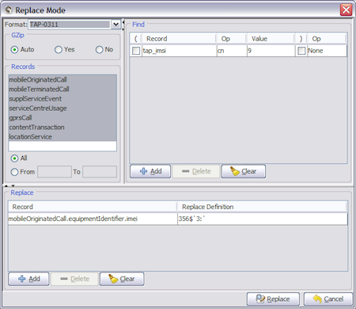Click the mobileOriginatedCall.equipmentIdentifier.imei replace record cell

coord(93,219)
